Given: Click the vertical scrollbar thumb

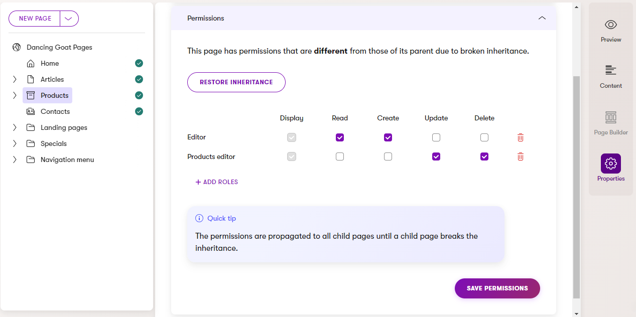Looking at the screenshot, I should (576, 186).
